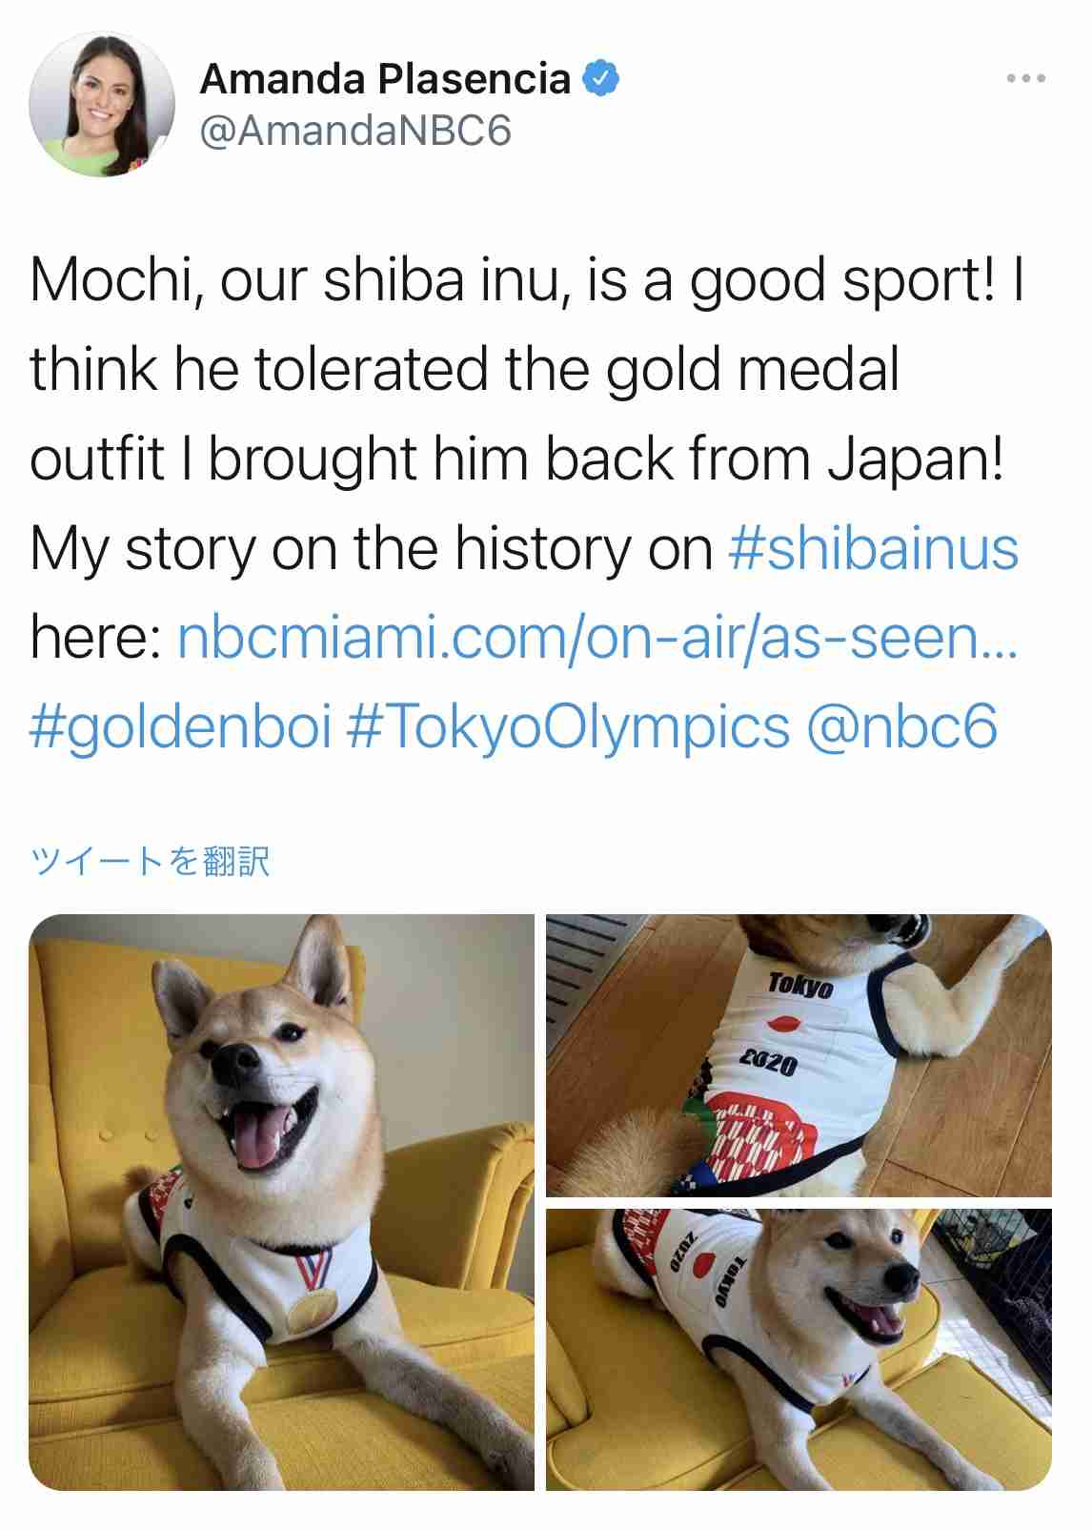
Task: Tap the ツイートを翻訳 translate link
Action: click(151, 861)
